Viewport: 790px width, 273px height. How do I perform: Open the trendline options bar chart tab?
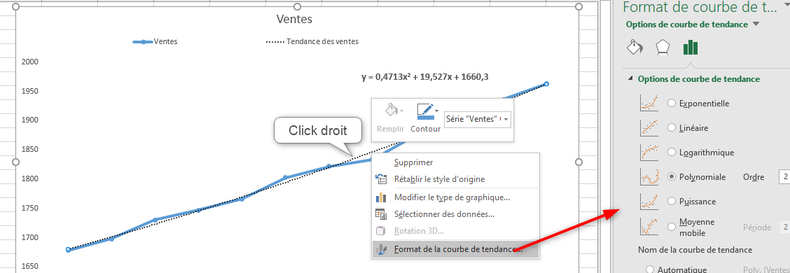click(691, 48)
